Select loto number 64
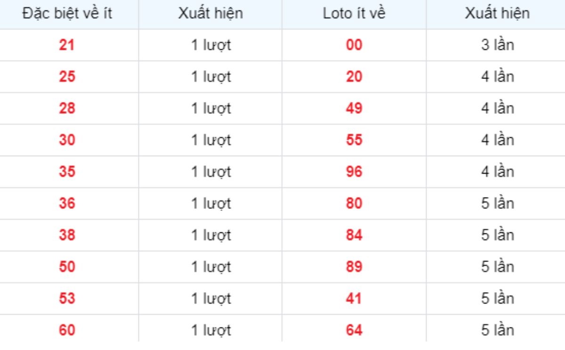The height and width of the screenshot is (350, 565). click(354, 330)
